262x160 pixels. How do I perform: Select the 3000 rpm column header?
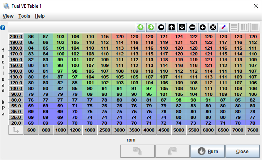tap(119, 130)
